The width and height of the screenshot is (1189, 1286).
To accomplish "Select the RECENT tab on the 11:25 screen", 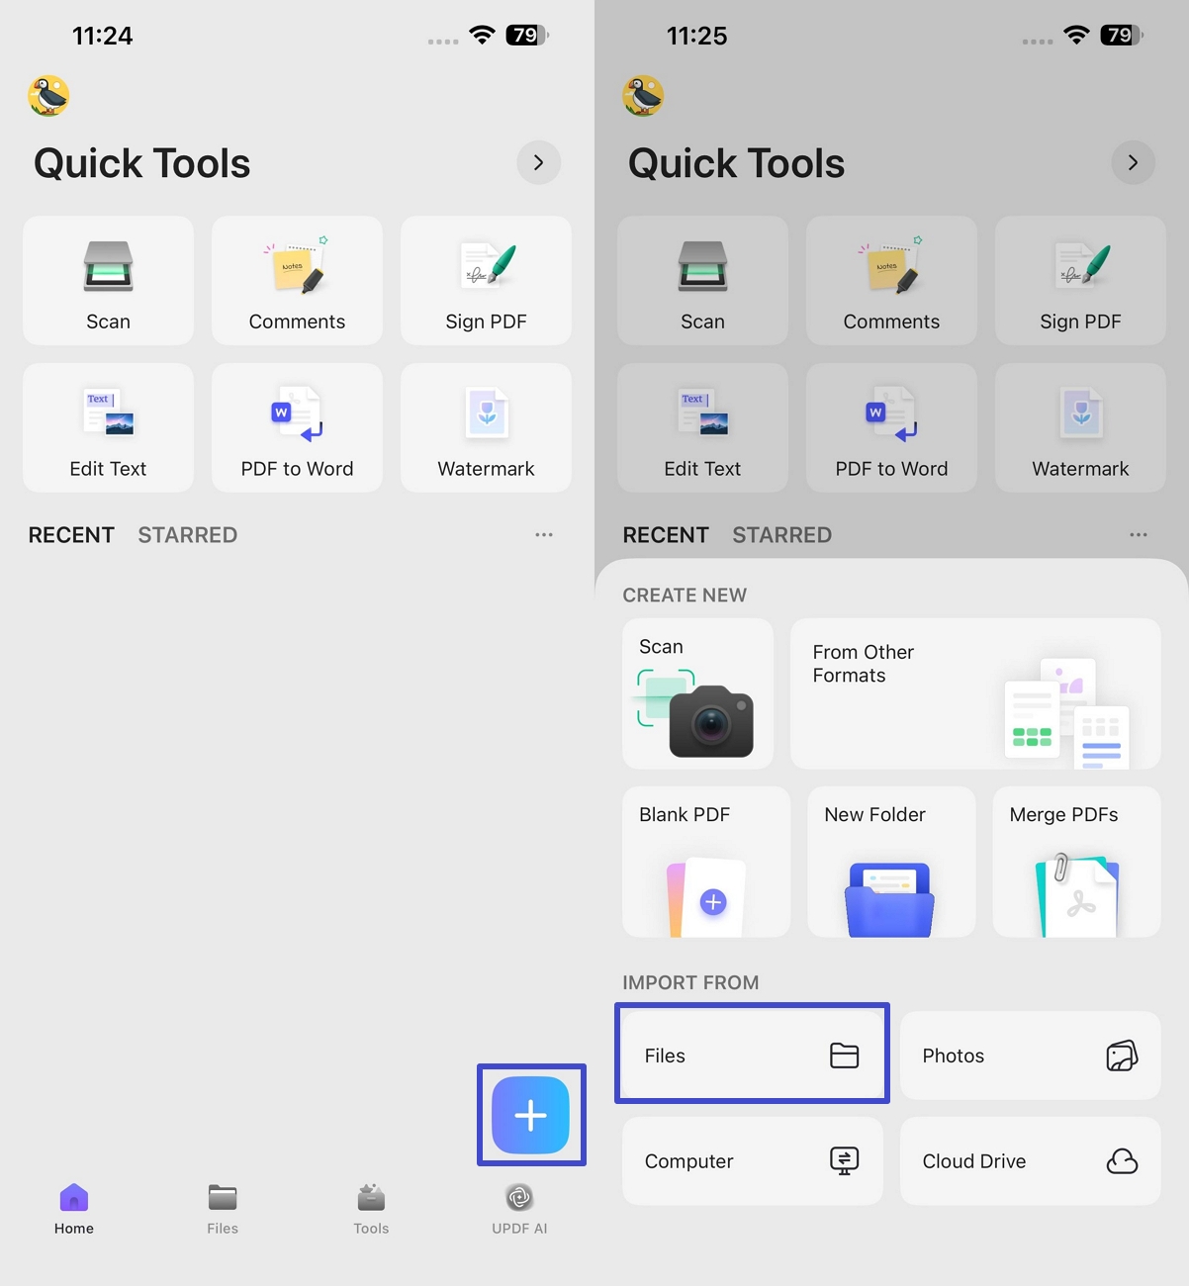I will [666, 535].
